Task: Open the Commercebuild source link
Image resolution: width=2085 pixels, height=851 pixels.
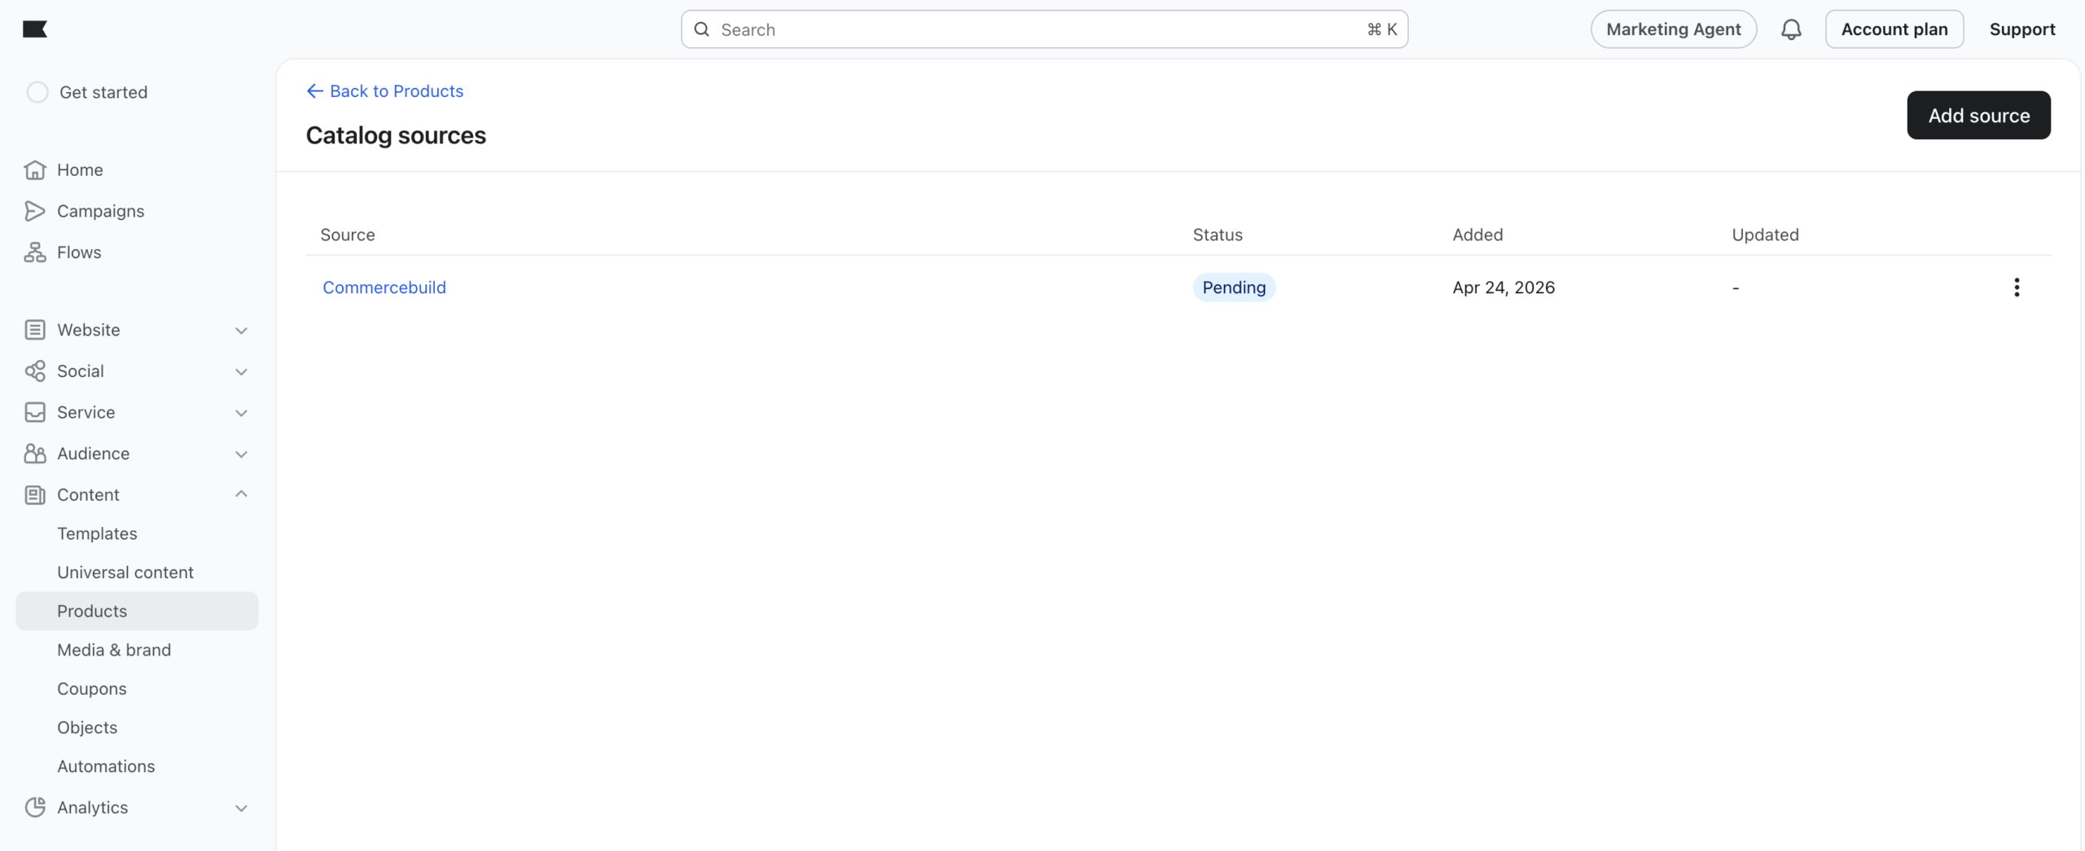Action: point(384,287)
